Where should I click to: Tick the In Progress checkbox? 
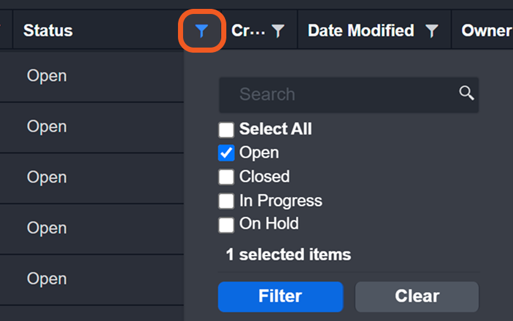point(226,200)
